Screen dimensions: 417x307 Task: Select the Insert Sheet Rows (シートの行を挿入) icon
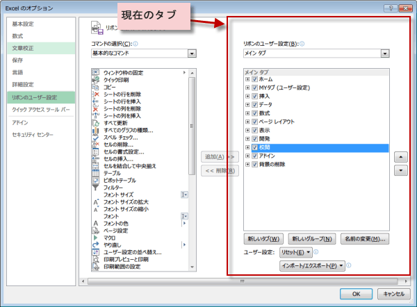95,101
